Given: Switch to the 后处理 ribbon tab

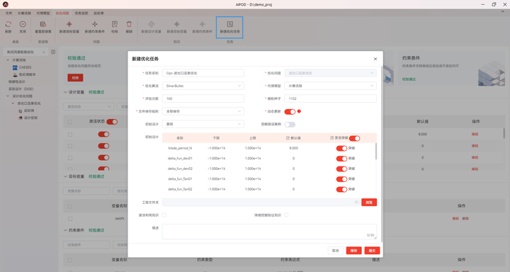Looking at the screenshot, I should click(98, 13).
